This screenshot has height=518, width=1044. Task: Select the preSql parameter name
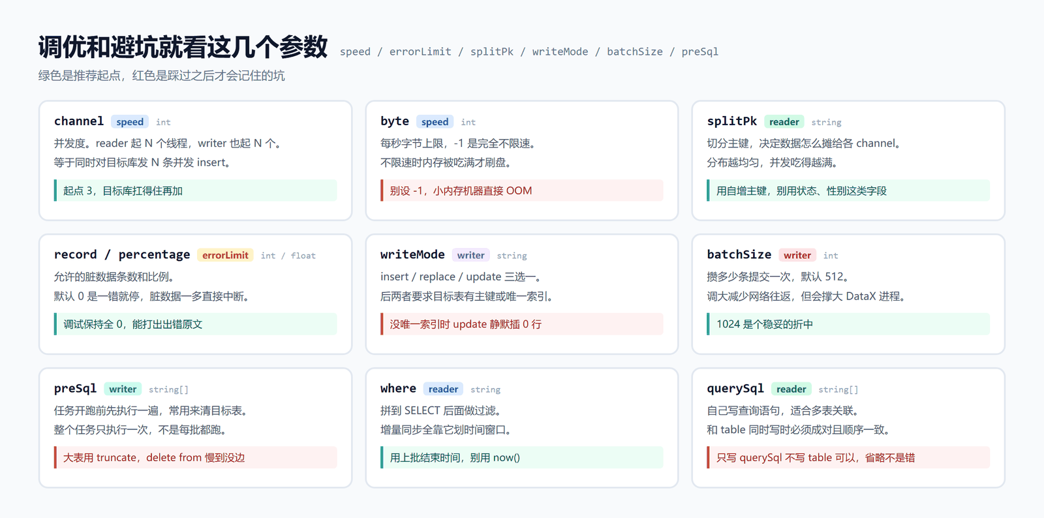pyautogui.click(x=76, y=389)
